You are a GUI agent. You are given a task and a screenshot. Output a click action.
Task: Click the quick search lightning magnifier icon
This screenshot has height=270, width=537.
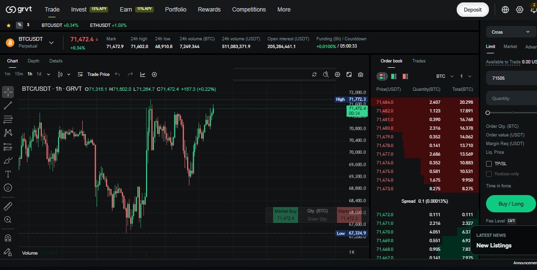tap(326, 74)
